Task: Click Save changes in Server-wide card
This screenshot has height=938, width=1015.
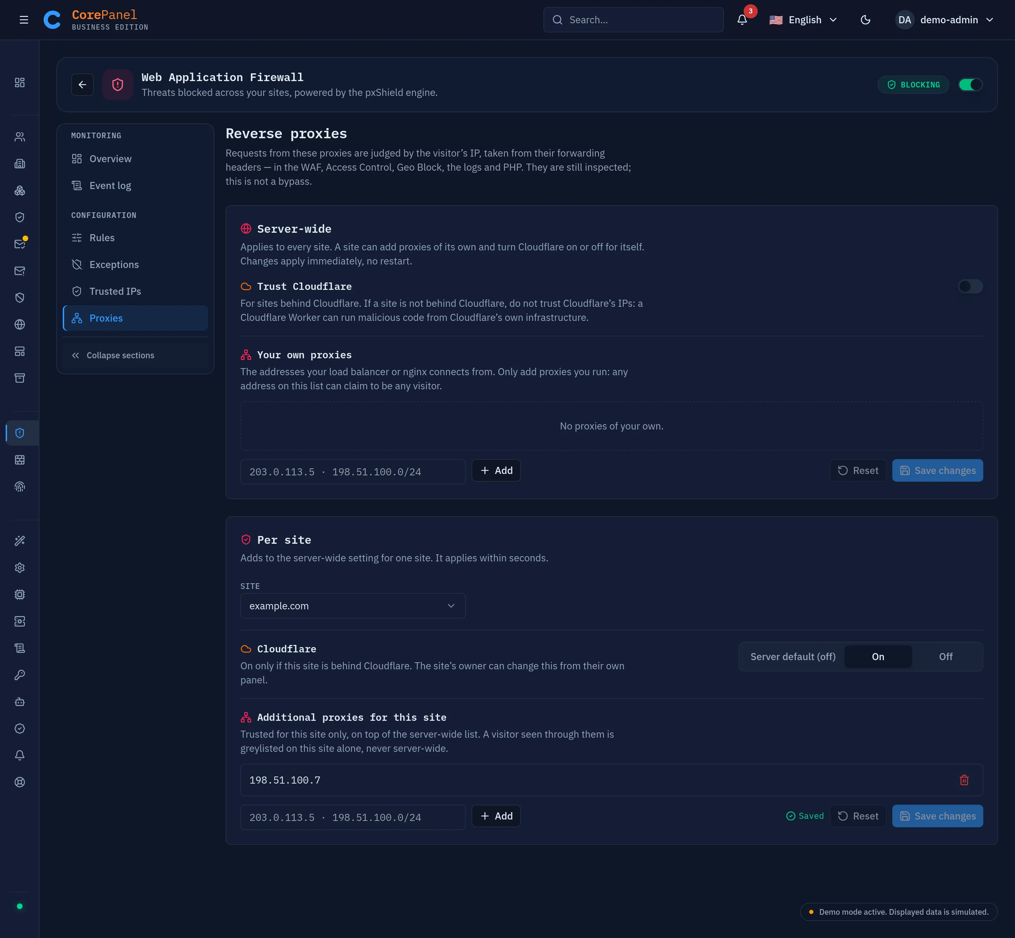Action: pyautogui.click(x=937, y=470)
